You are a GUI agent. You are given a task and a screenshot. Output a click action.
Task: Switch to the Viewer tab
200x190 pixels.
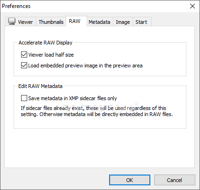click(x=21, y=22)
